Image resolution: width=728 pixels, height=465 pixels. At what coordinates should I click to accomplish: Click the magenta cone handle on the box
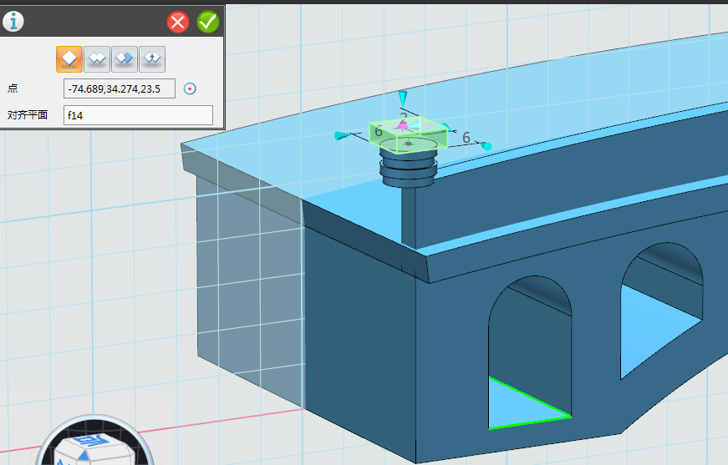pyautogui.click(x=404, y=125)
